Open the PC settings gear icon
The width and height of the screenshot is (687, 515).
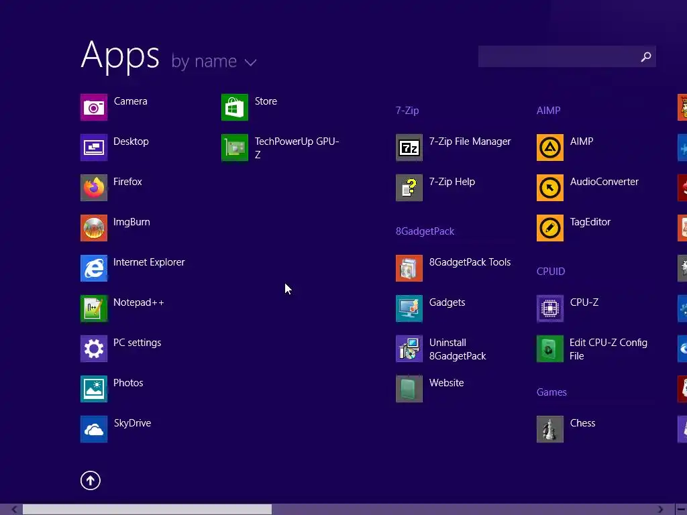(94, 349)
